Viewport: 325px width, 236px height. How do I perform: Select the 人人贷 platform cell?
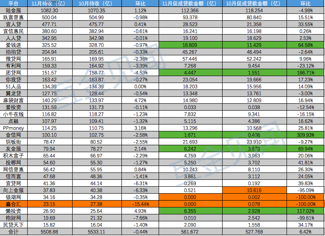click(x=13, y=38)
